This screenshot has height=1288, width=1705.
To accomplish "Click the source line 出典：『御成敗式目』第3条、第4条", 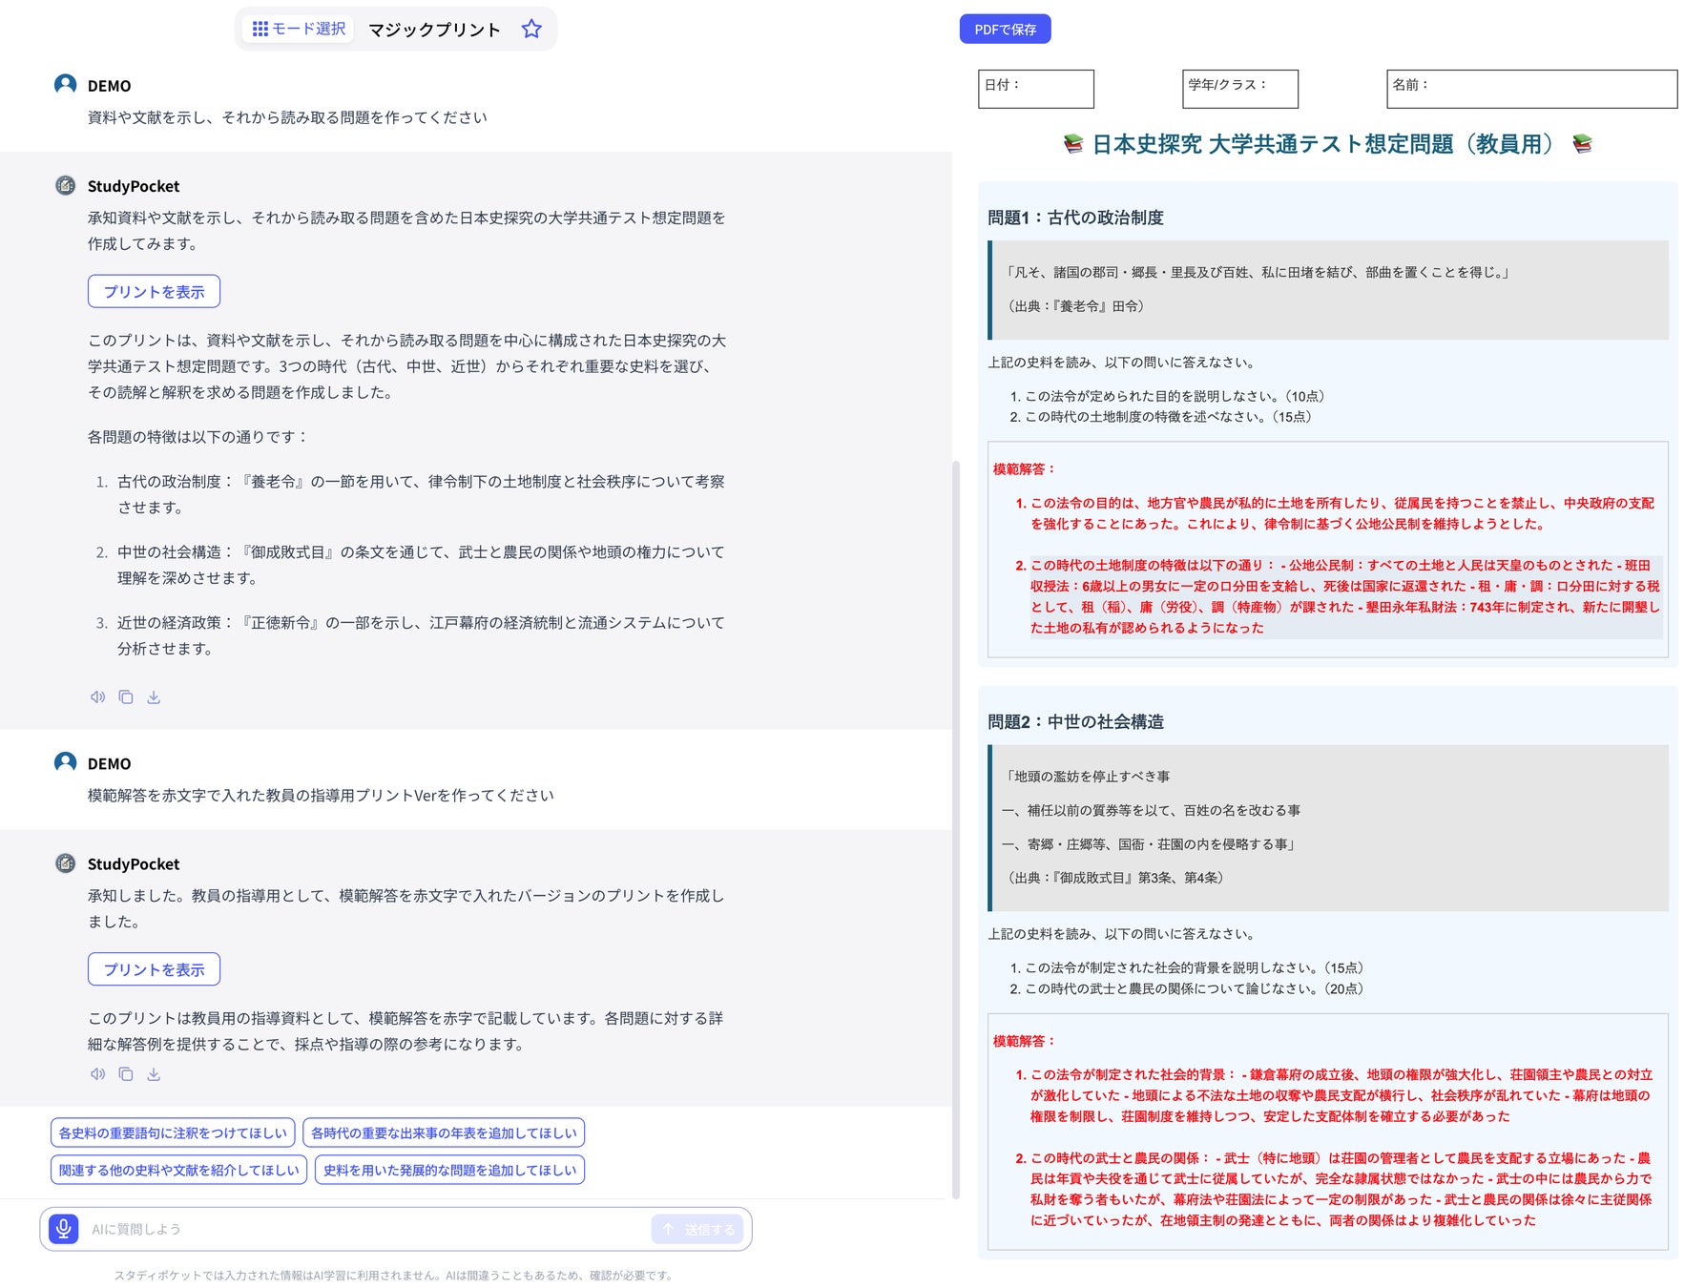I will pyautogui.click(x=1115, y=878).
